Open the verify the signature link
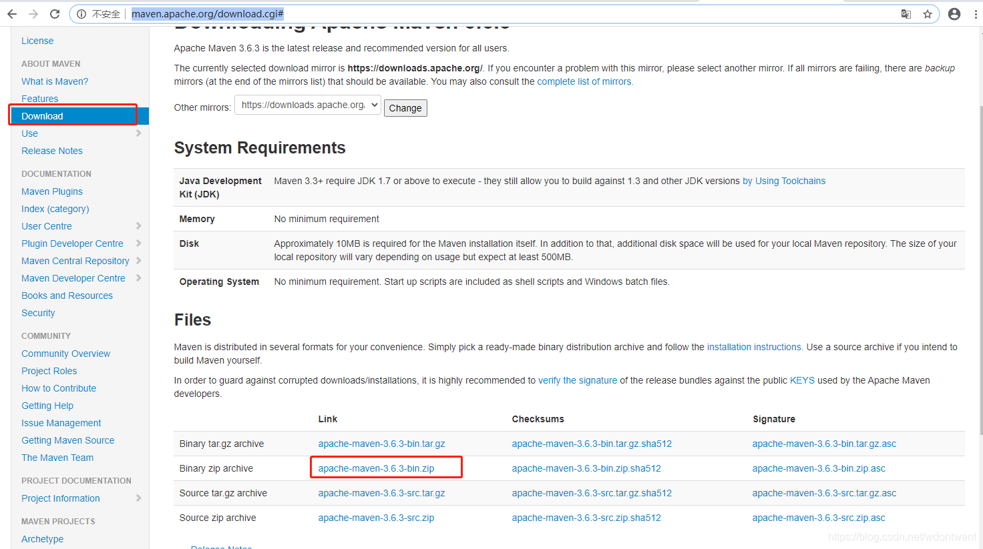Viewport: 983px width, 549px height. [x=578, y=380]
